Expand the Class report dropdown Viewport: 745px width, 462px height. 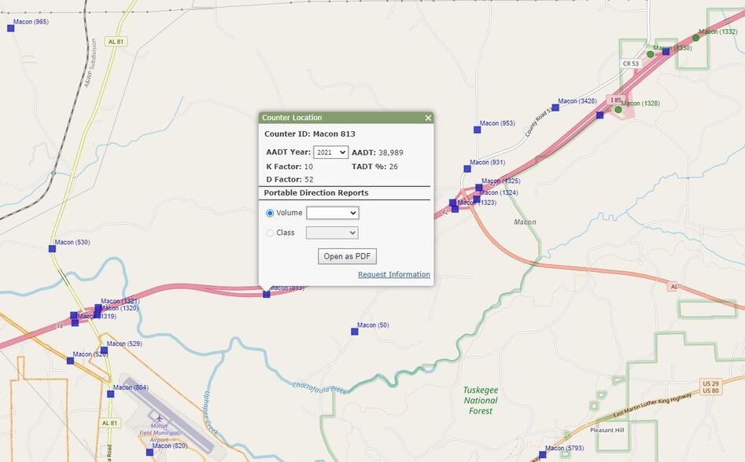pyautogui.click(x=332, y=233)
